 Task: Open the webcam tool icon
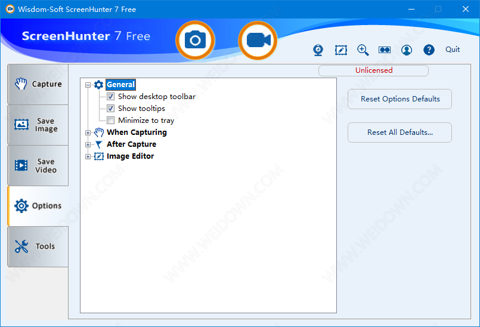pos(318,50)
